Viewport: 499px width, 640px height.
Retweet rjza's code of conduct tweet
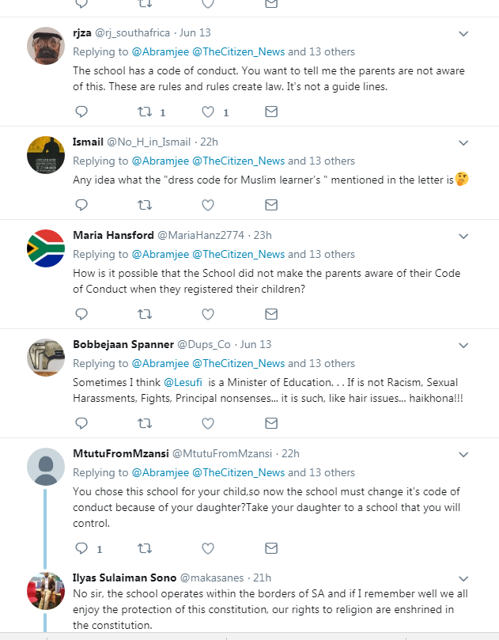tap(145, 112)
